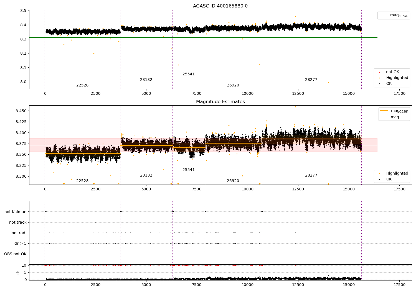Click the 2500 x-tick of bottom plot
Viewport: 416px width, 291px height.
pyautogui.click(x=96, y=285)
